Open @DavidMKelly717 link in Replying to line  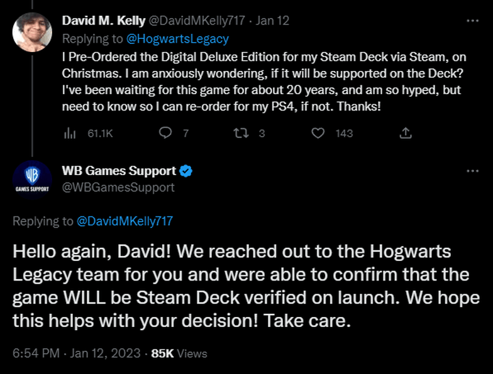tap(125, 221)
